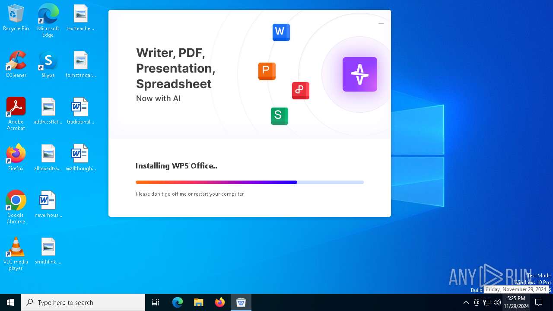Click the network tray icon
Viewport: 553px width, 311px height.
(487, 302)
